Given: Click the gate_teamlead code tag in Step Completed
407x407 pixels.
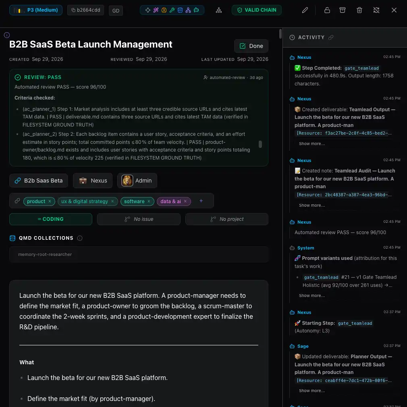Looking at the screenshot, I should point(361,68).
